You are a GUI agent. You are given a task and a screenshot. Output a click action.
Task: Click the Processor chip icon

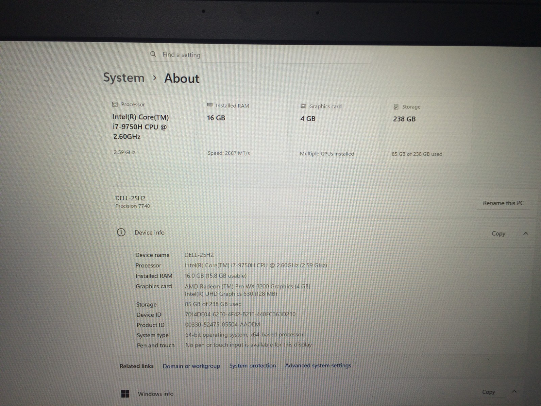coord(115,105)
